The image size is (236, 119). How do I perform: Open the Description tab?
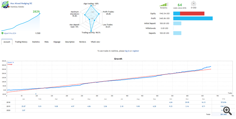point(70,42)
